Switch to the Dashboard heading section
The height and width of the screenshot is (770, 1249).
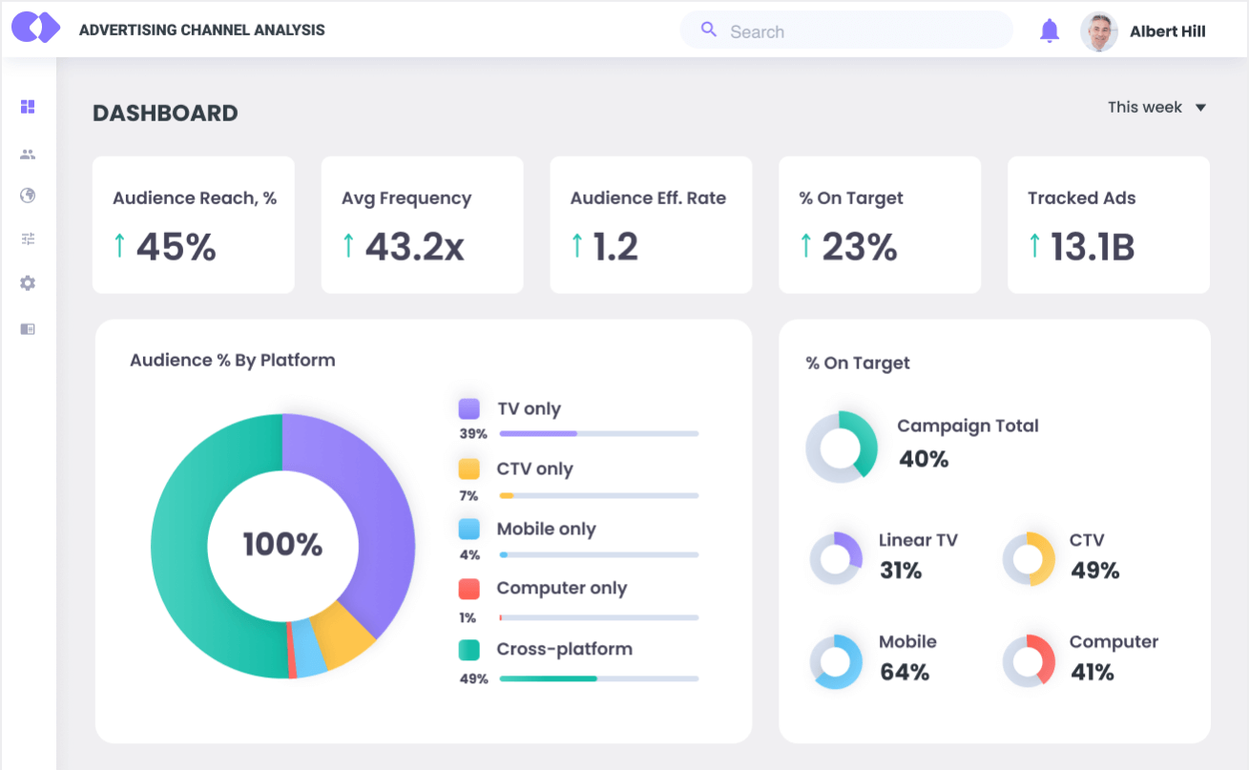[164, 113]
